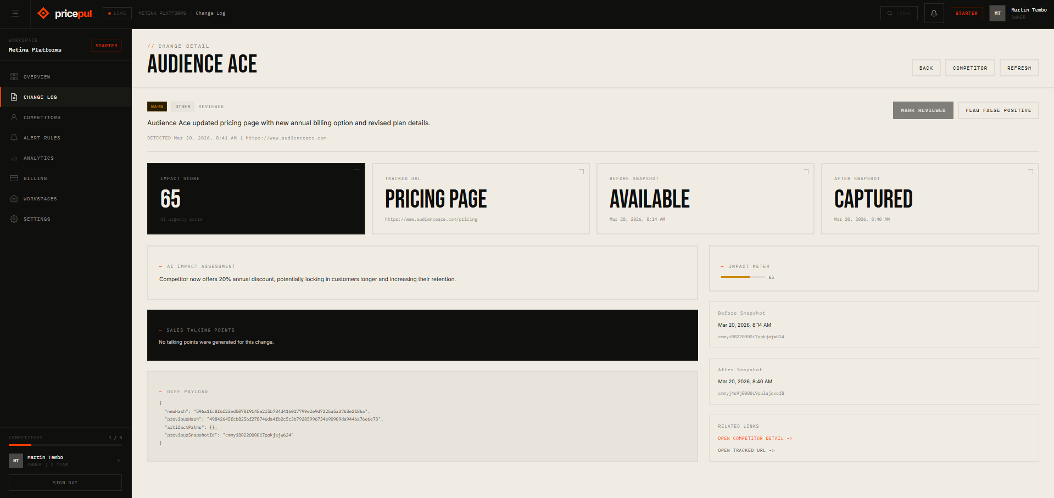Click the Analytics bar chart icon
The image size is (1054, 498).
click(14, 158)
